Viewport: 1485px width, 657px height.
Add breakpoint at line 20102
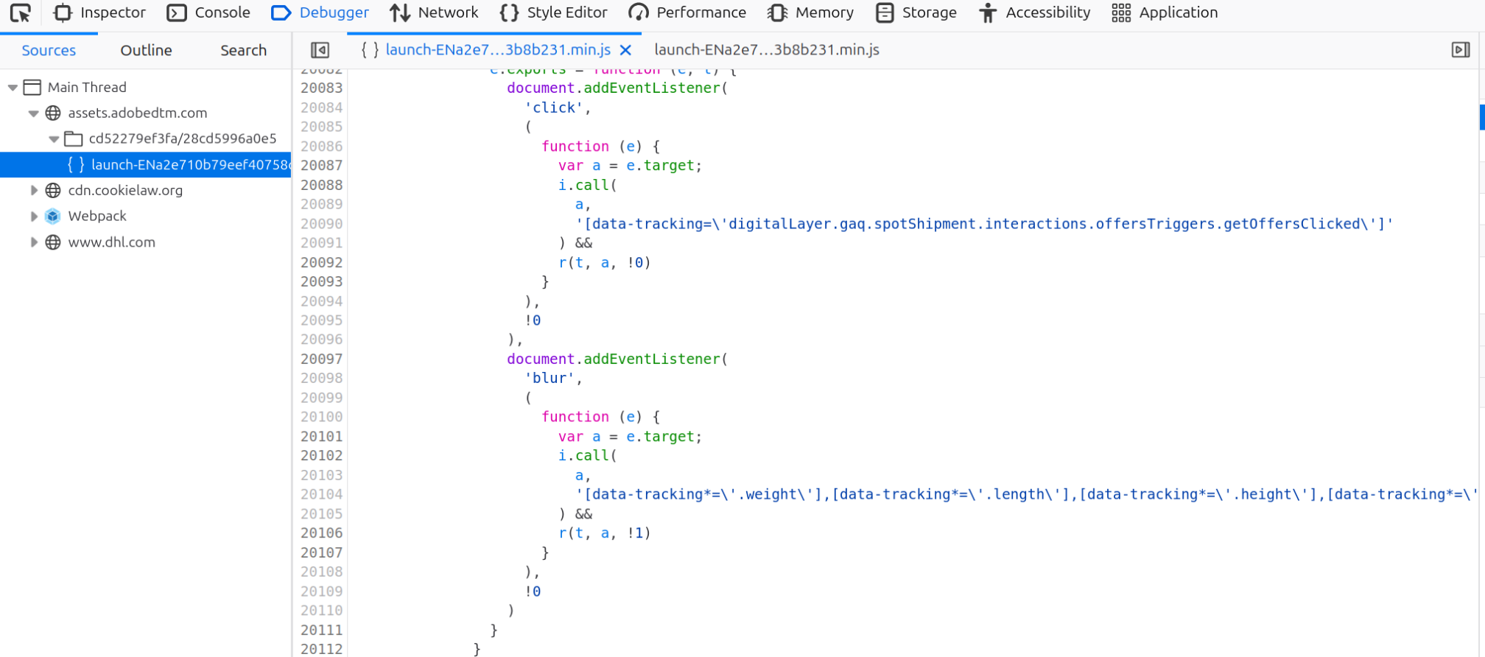point(321,455)
